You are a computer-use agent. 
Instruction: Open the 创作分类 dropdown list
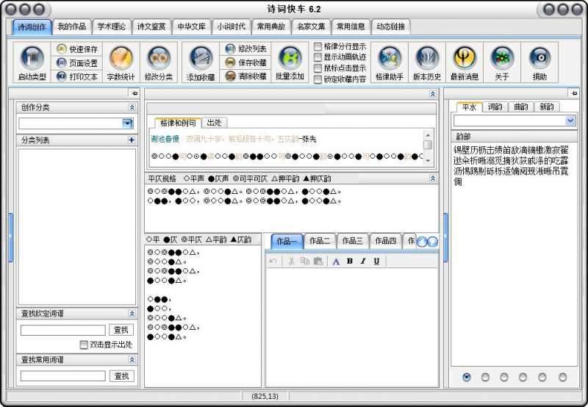coord(127,123)
